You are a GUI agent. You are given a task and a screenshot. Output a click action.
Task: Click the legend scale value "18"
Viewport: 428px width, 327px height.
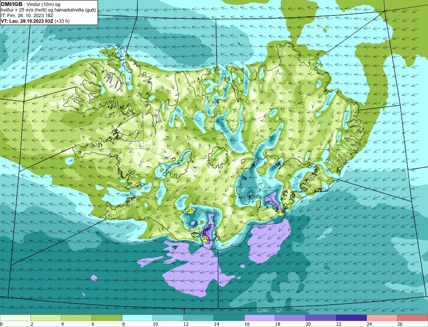278,324
